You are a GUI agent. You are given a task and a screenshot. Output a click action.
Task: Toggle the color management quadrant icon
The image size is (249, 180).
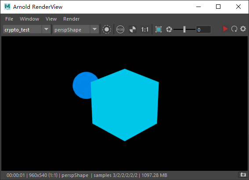(x=133, y=29)
